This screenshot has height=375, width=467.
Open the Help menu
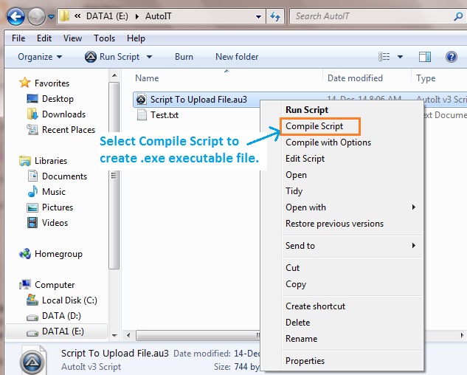click(136, 38)
